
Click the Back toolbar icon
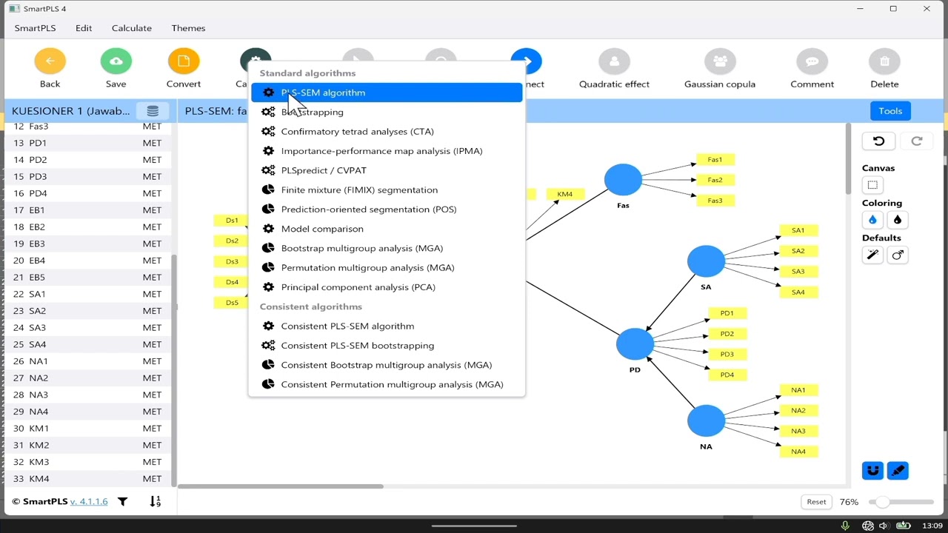click(50, 61)
